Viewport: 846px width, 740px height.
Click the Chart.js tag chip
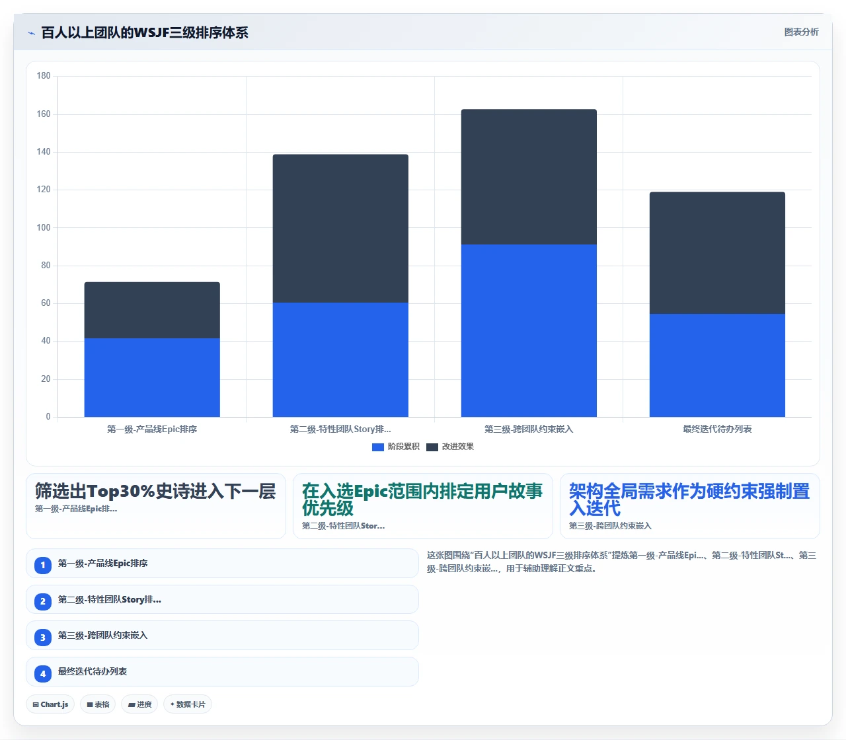[50, 704]
